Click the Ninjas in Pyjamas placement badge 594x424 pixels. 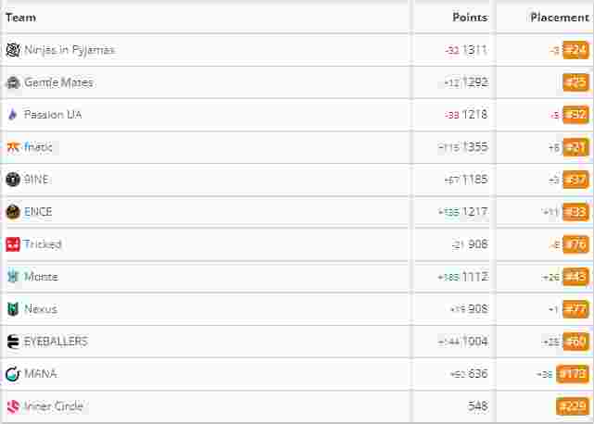coord(575,50)
